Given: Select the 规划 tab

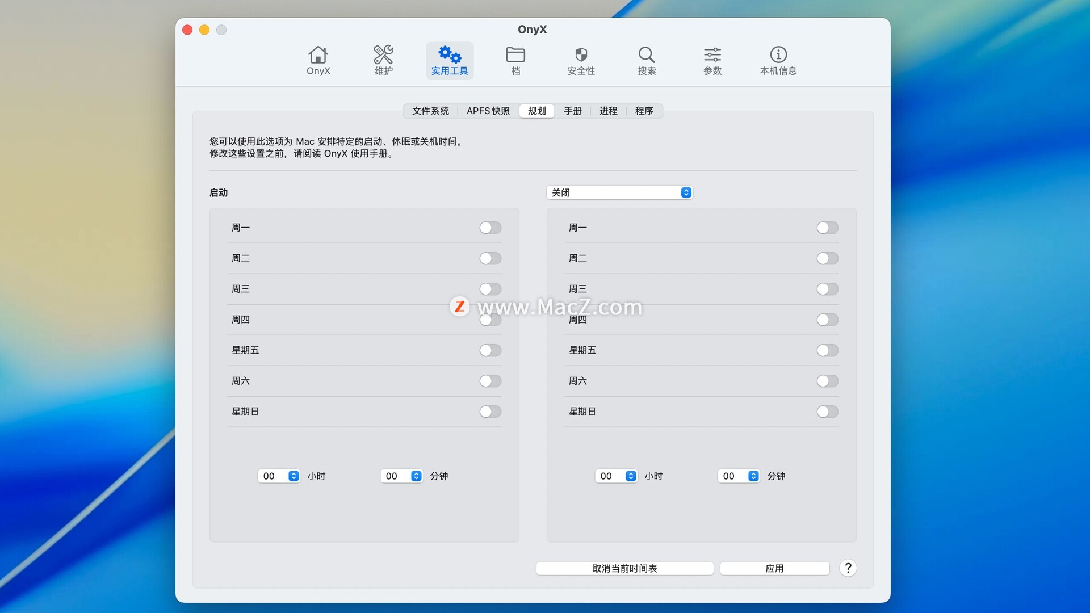Looking at the screenshot, I should click(537, 111).
